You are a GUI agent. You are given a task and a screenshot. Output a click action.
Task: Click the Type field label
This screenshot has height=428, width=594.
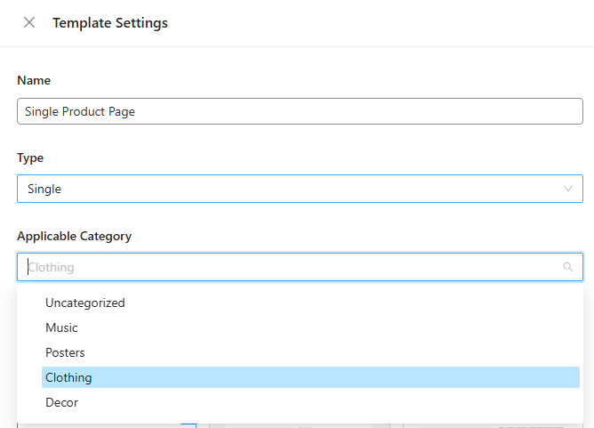click(x=30, y=157)
